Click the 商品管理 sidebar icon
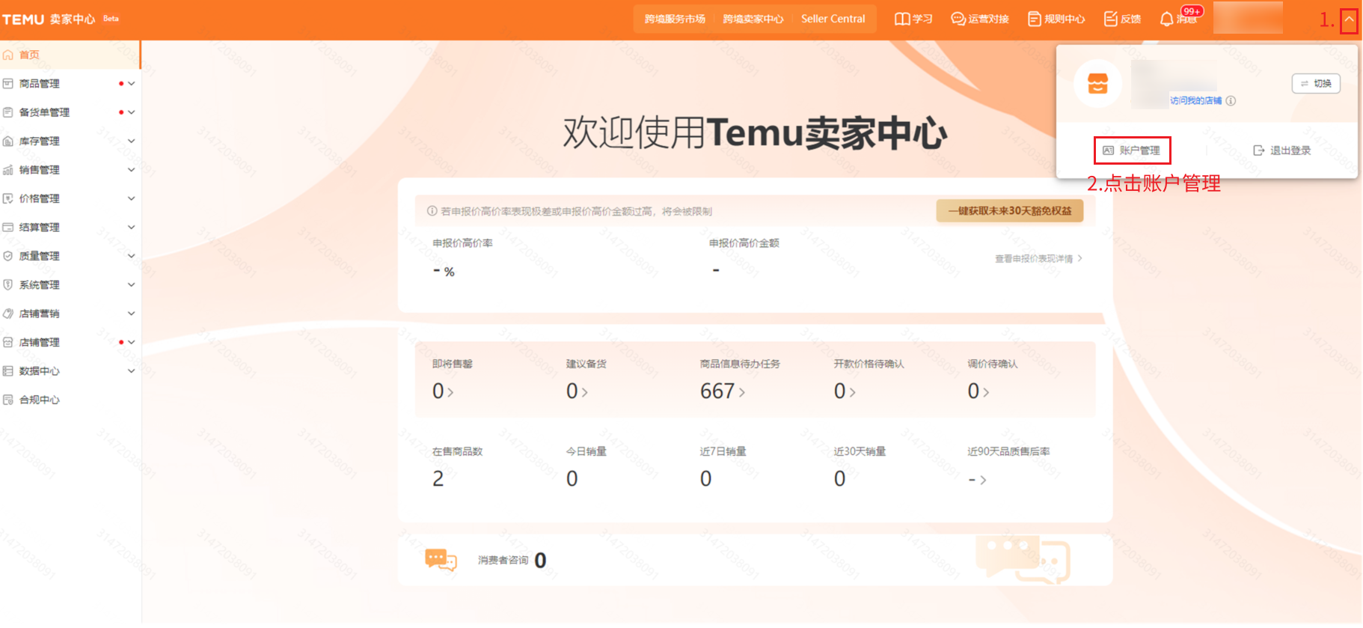Screen dimensions: 1363x628 tap(8, 84)
